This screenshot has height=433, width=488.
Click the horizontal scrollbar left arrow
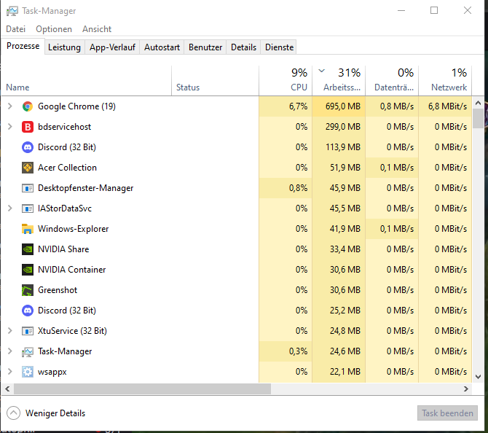(7, 389)
